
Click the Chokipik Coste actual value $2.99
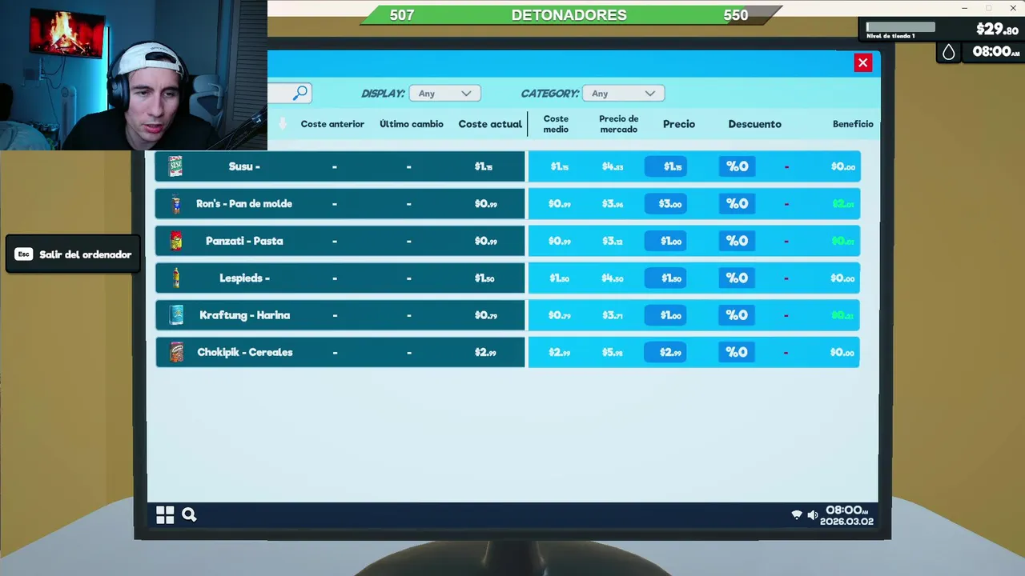point(484,353)
